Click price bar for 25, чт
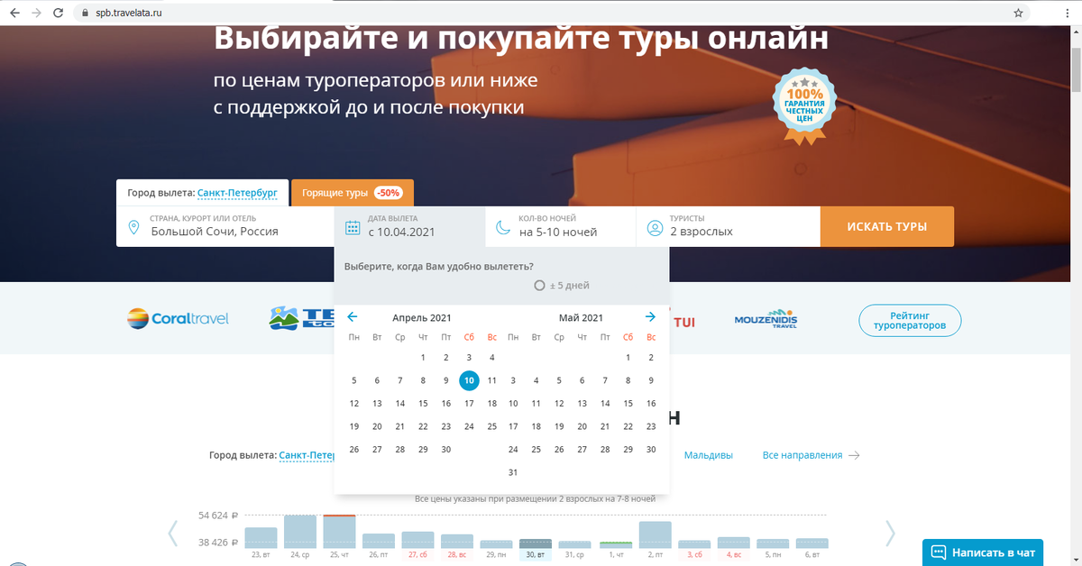 [340, 532]
